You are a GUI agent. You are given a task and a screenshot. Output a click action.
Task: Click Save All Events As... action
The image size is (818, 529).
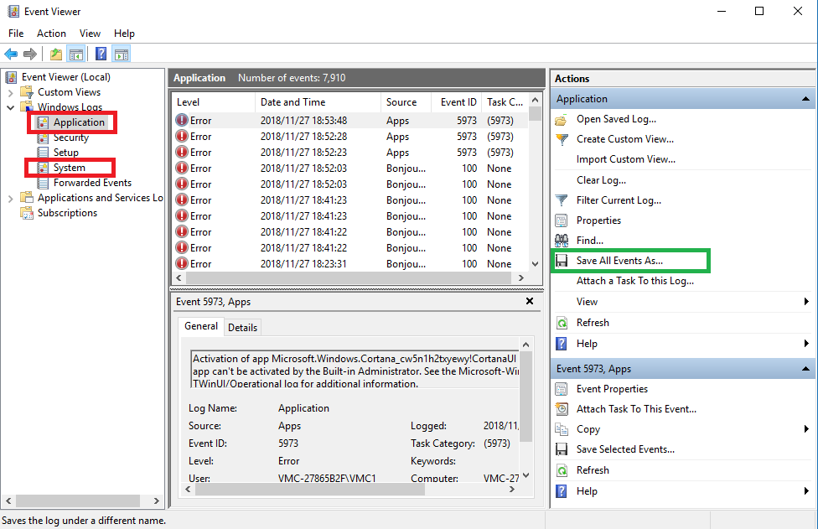click(619, 261)
